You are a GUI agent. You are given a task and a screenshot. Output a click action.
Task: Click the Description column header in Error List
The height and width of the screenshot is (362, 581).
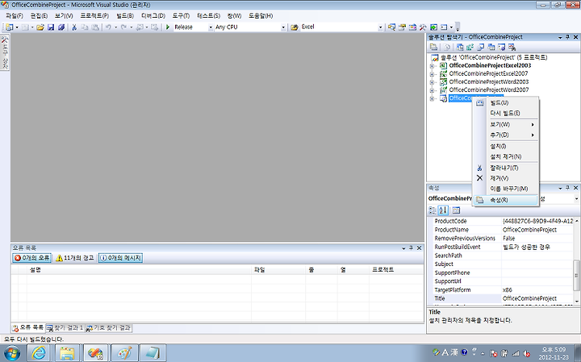pyautogui.click(x=140, y=270)
